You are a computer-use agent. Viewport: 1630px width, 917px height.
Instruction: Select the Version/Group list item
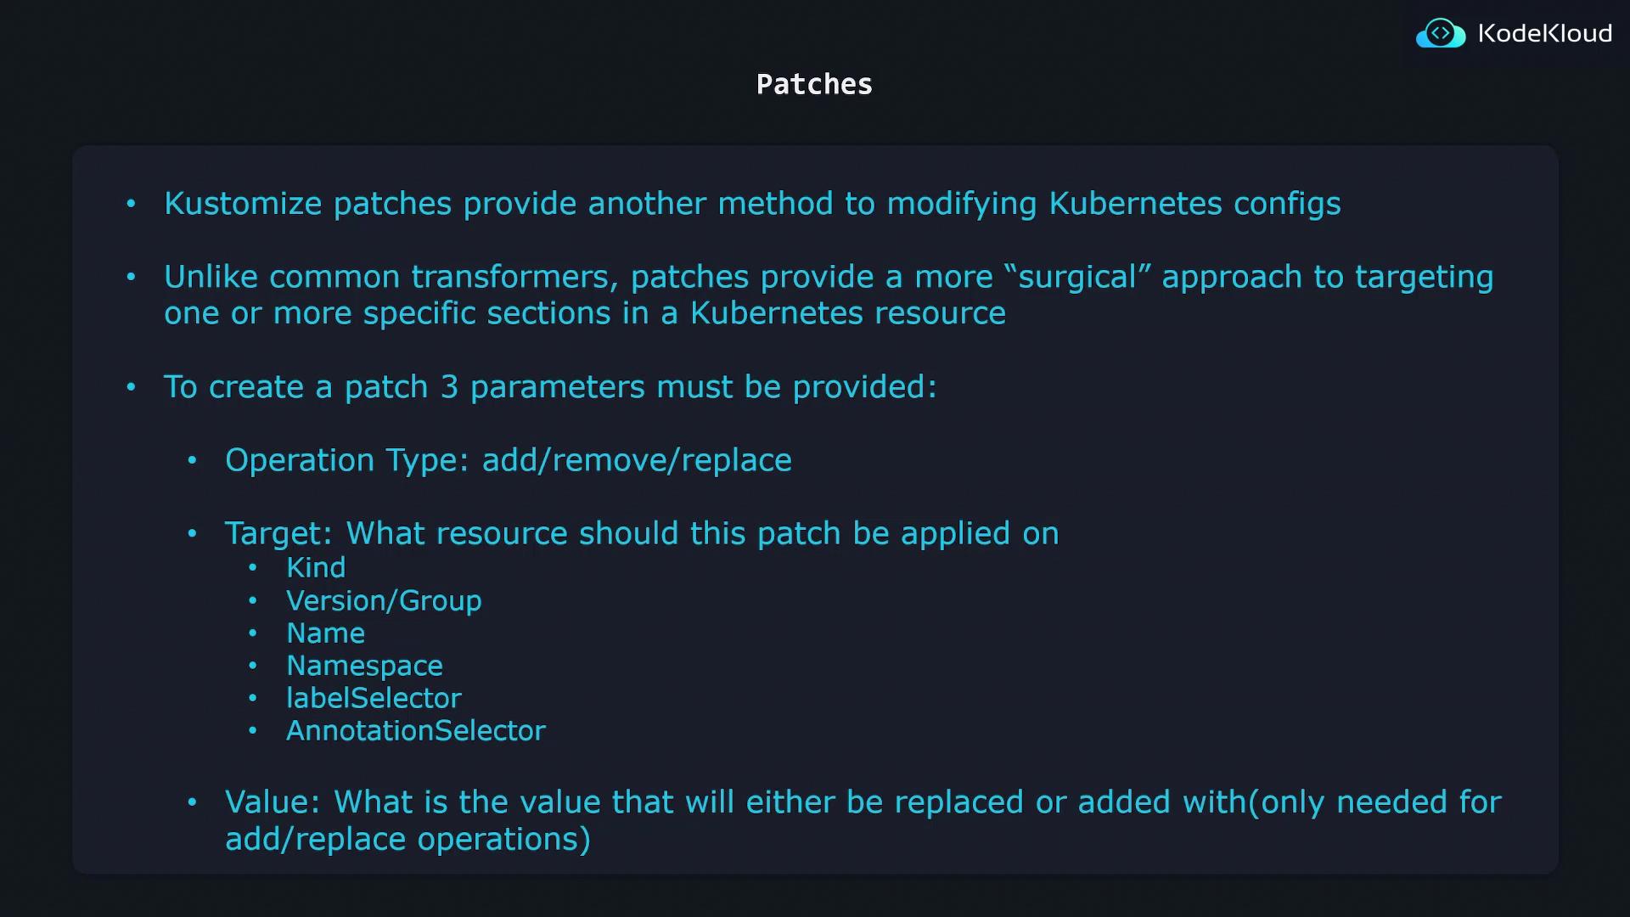384,600
